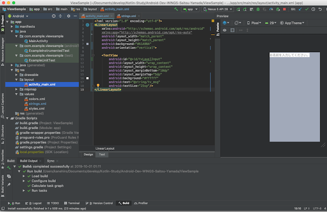Screen dimensions: 327x212
Task: Expand the manifests folder
Action: (12, 26)
